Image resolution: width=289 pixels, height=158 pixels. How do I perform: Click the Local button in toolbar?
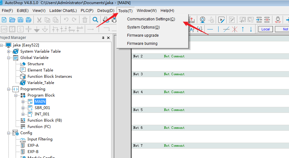coord(265,29)
